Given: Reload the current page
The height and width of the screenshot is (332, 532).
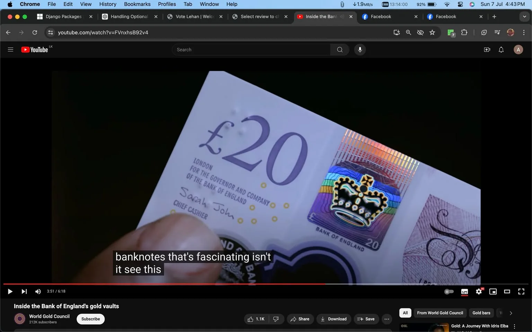Looking at the screenshot, I should [35, 33].
